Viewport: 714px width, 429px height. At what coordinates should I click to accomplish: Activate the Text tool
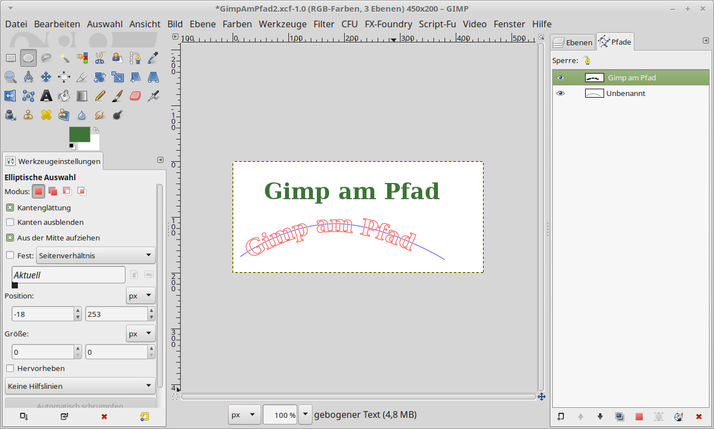click(x=46, y=96)
